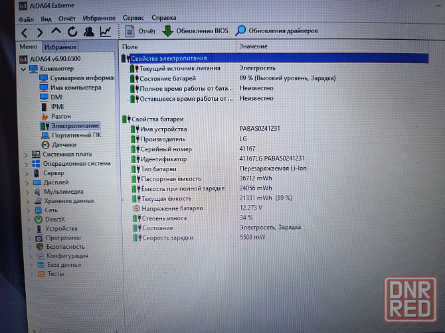Select the DMI tree item
445x333 pixels.
click(x=51, y=98)
